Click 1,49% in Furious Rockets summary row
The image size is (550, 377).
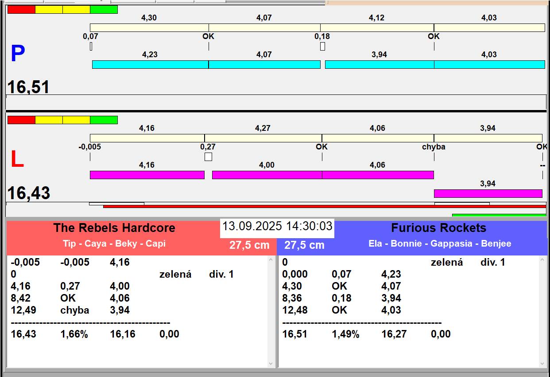coord(345,334)
